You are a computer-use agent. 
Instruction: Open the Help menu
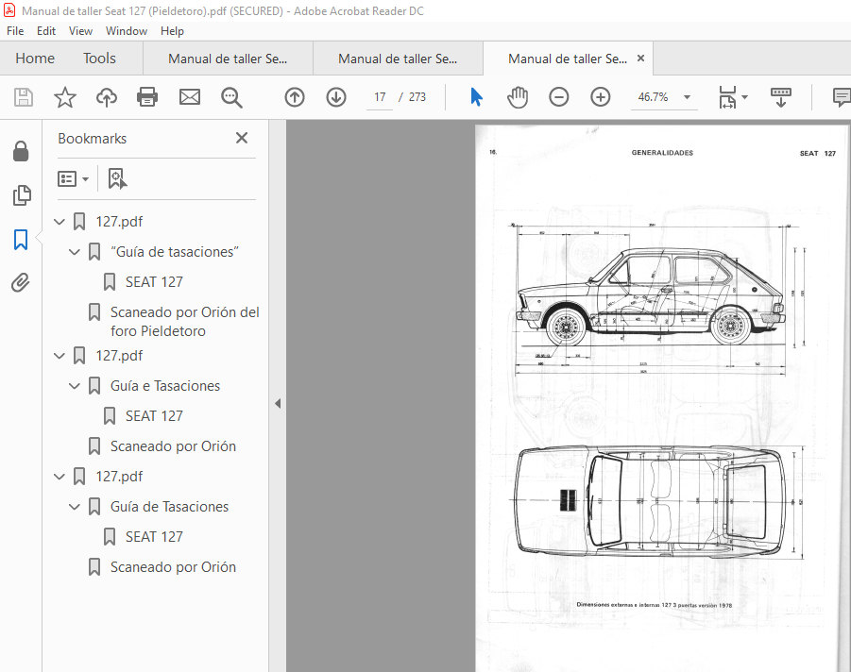coord(172,31)
